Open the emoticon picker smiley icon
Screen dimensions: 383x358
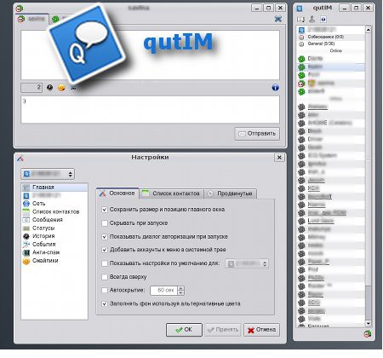point(61,88)
